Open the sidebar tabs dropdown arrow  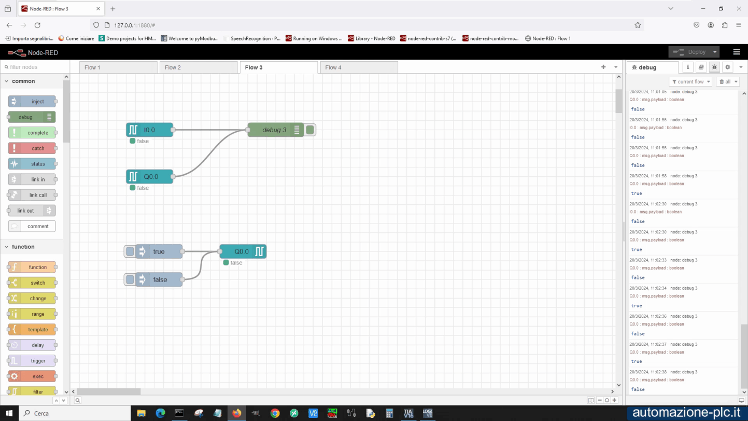click(x=741, y=67)
